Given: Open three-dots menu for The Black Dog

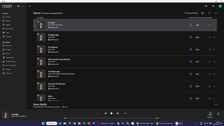Looking at the screenshot, I should (x=210, y=37).
